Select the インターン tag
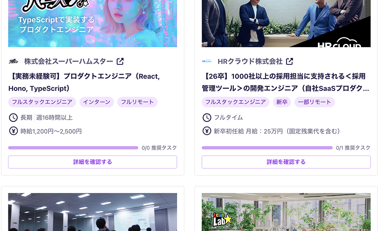The image size is (378, 231). point(97,102)
